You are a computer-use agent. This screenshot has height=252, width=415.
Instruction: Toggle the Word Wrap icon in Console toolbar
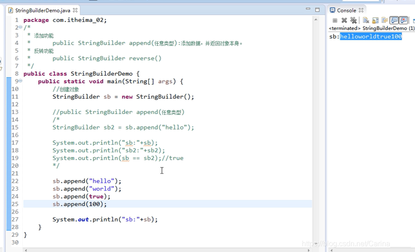tap(385, 20)
